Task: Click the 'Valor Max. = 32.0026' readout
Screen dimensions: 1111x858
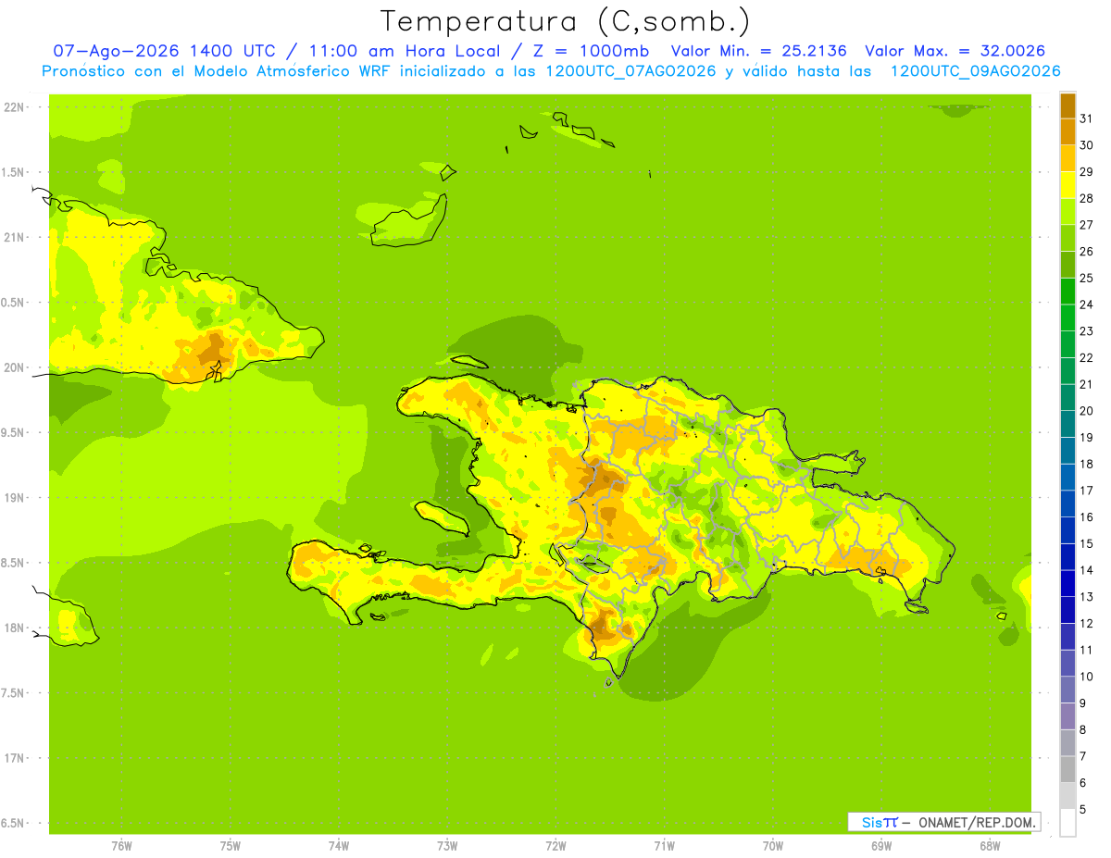Action: point(955,51)
